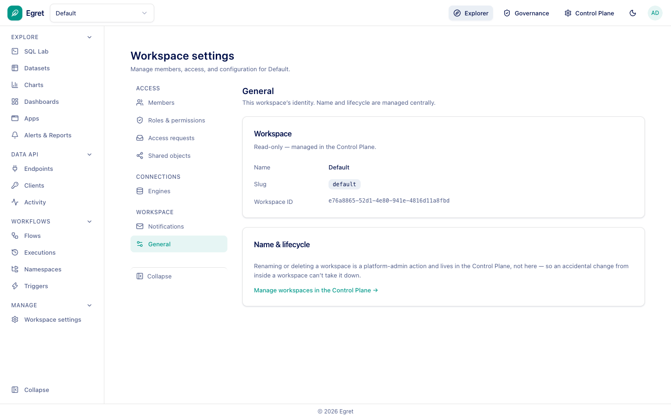Image resolution: width=671 pixels, height=419 pixels.
Task: Open Executions history item
Action: click(52, 253)
